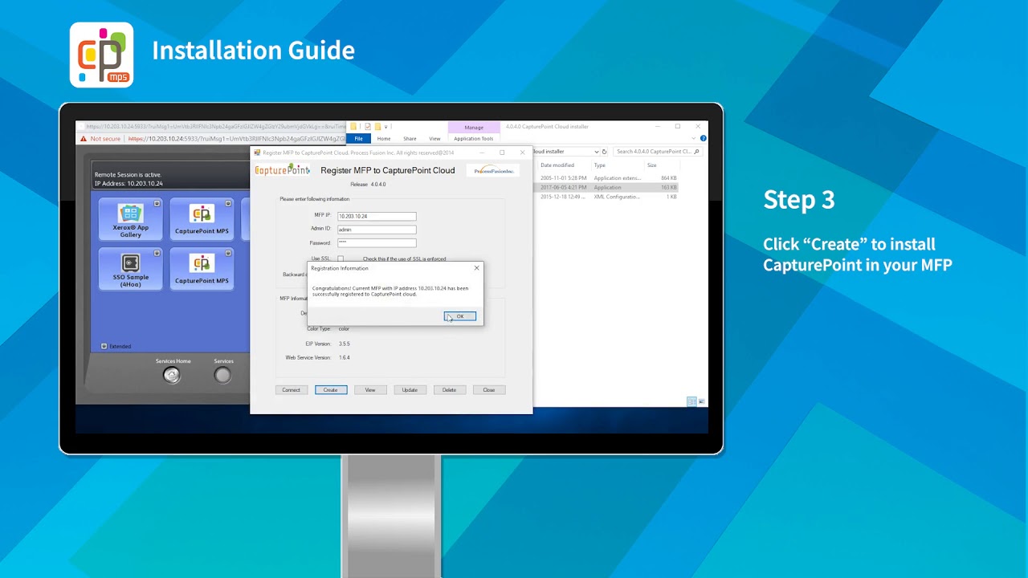Image resolution: width=1028 pixels, height=578 pixels.
Task: Open the View tab in Explorer ribbon
Action: (x=434, y=139)
